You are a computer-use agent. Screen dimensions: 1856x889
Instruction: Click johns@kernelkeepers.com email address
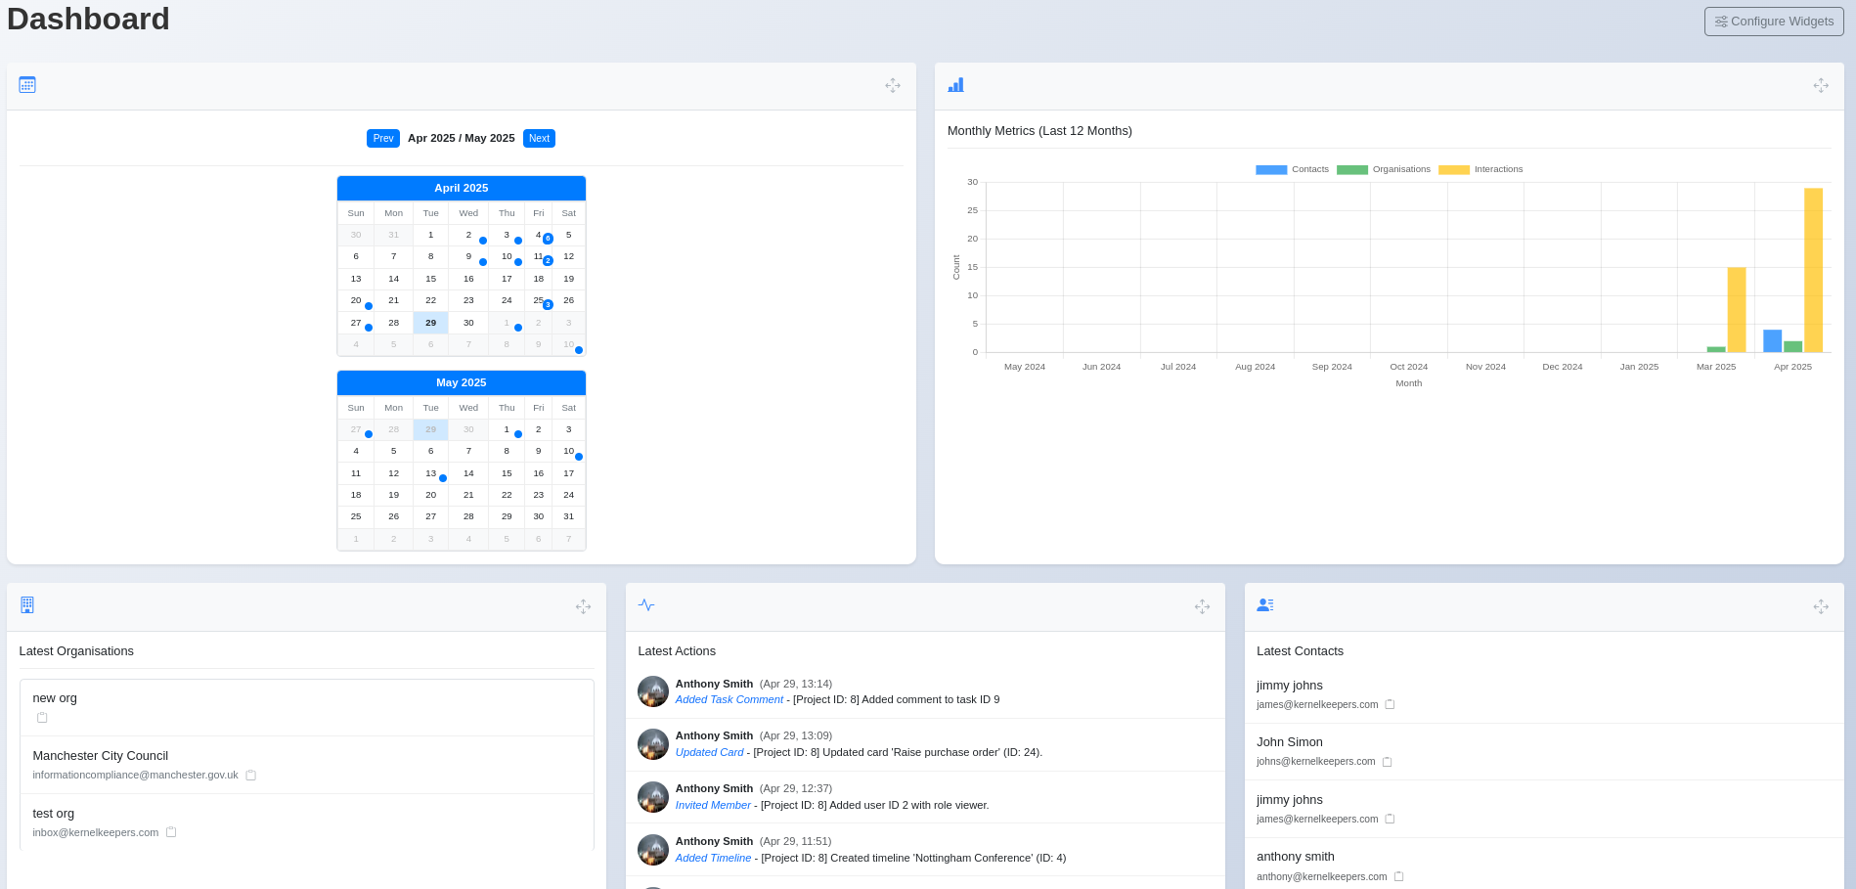(x=1315, y=761)
